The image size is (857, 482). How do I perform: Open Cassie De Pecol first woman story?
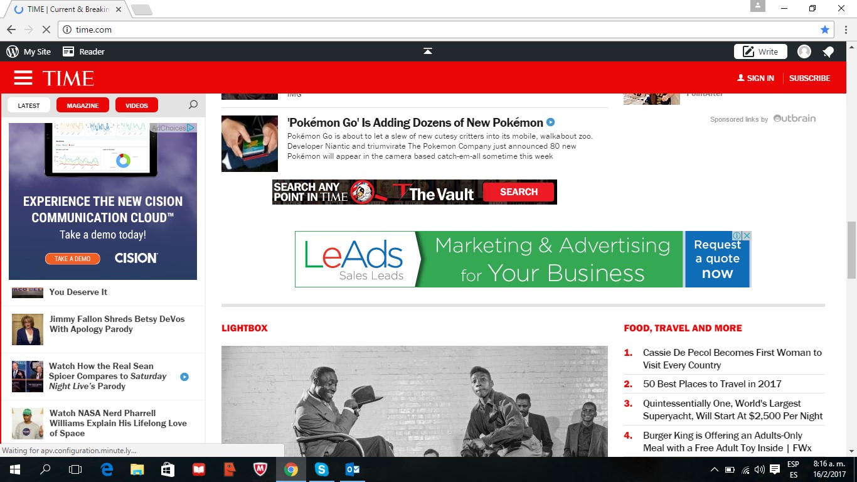pyautogui.click(x=732, y=358)
